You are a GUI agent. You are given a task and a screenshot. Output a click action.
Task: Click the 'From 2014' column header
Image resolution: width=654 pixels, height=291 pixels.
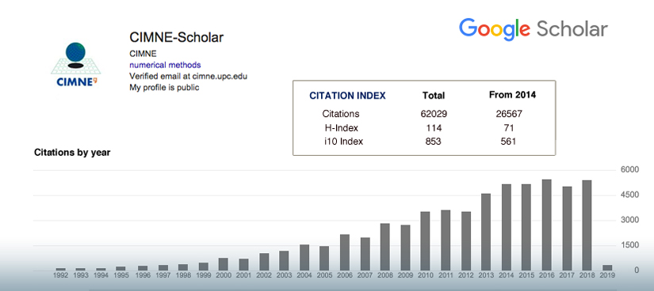[512, 95]
